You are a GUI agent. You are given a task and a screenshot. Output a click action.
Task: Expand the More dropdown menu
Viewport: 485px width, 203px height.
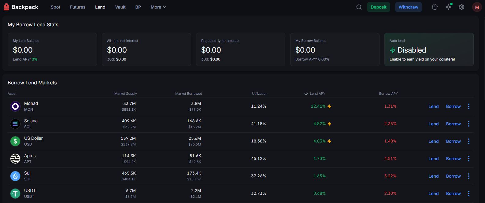[x=158, y=7]
